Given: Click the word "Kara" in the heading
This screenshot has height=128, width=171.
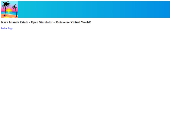Looking at the screenshot, I should click(x=4, y=22).
